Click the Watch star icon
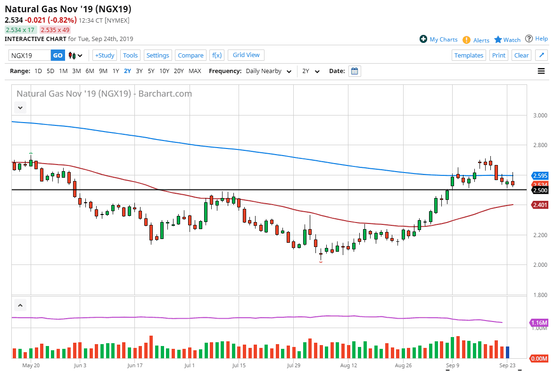The image size is (554, 371). click(x=498, y=40)
